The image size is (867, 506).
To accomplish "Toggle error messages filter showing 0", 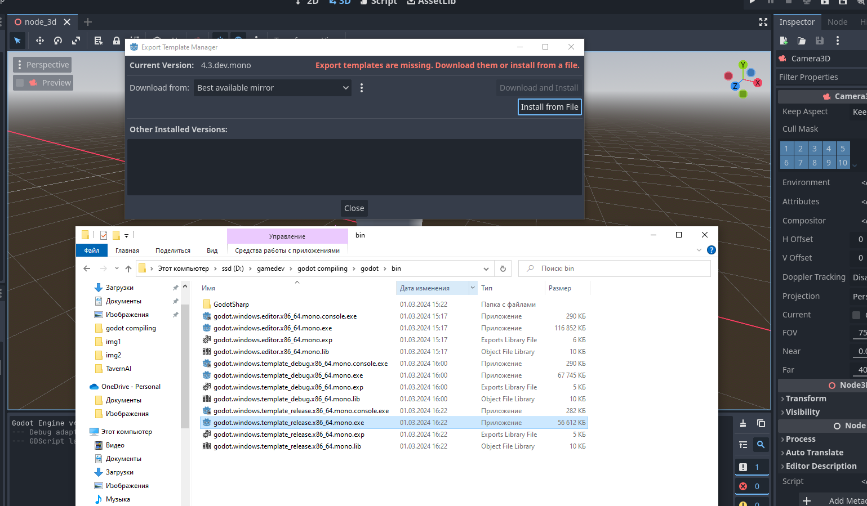I will pyautogui.click(x=752, y=486).
